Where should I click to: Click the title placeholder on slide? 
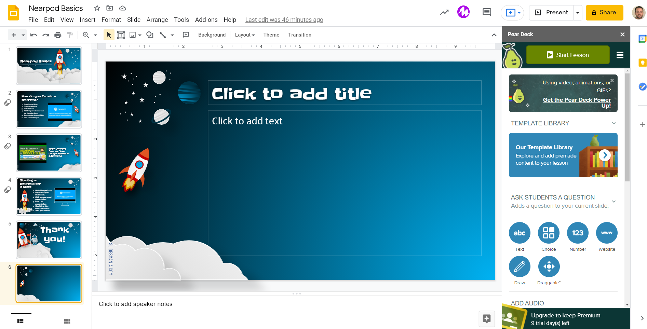(x=345, y=93)
